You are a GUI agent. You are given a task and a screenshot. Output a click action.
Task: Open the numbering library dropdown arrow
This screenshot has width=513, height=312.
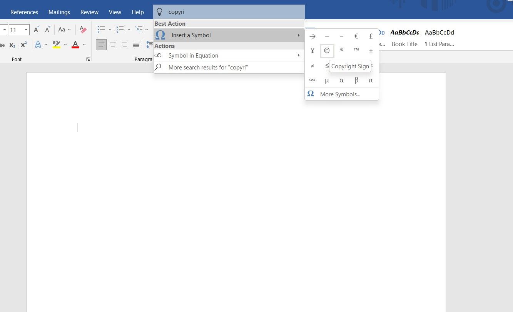[129, 30]
